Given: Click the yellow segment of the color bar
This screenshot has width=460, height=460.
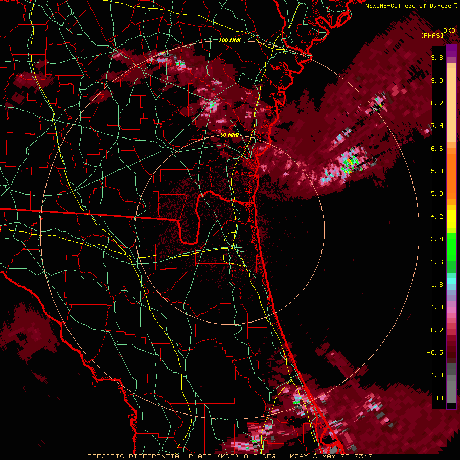Looking at the screenshot, I should pos(451,219).
